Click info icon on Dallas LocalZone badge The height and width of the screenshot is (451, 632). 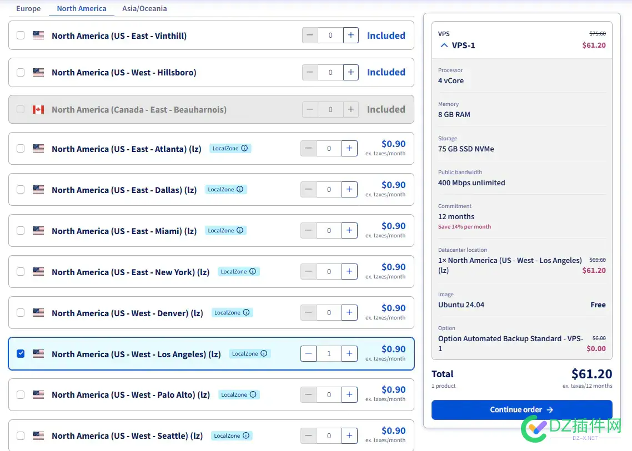coord(240,189)
